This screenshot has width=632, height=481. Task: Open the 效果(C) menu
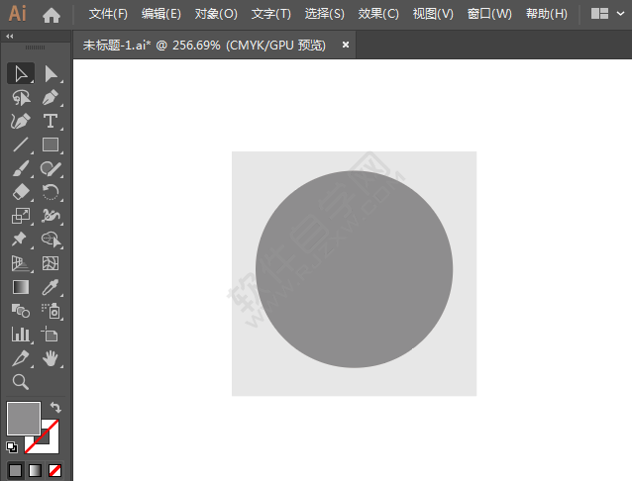[378, 14]
